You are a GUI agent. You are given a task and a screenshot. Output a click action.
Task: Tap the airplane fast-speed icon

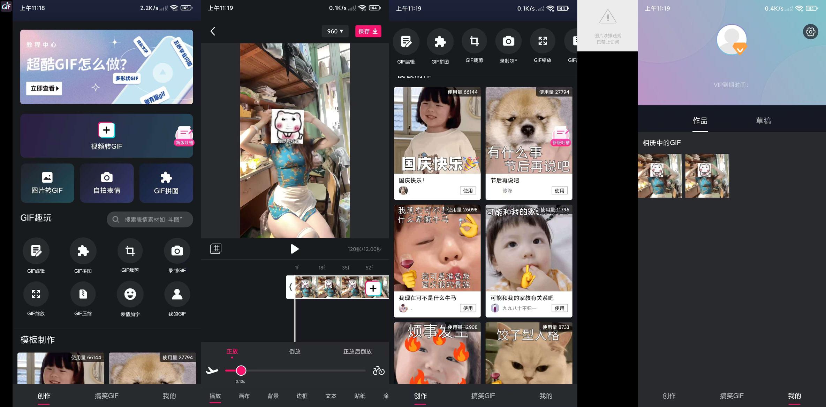[212, 371]
